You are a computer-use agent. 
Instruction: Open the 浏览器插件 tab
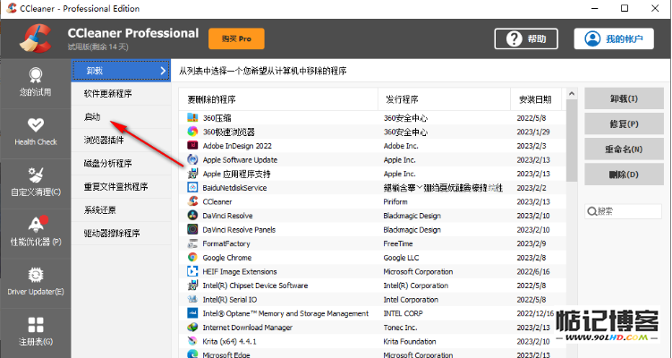click(x=121, y=140)
